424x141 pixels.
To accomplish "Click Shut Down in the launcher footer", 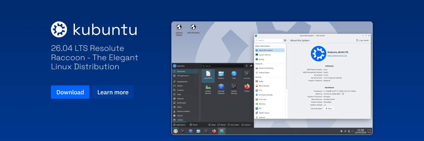I will click(x=233, y=125).
